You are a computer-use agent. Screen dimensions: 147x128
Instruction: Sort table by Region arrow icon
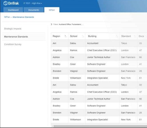pyautogui.click(x=66, y=36)
